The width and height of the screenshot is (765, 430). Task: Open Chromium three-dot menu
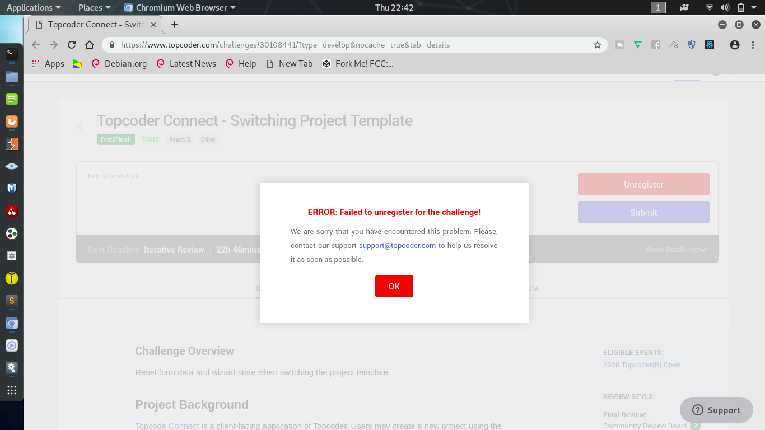[x=752, y=45]
